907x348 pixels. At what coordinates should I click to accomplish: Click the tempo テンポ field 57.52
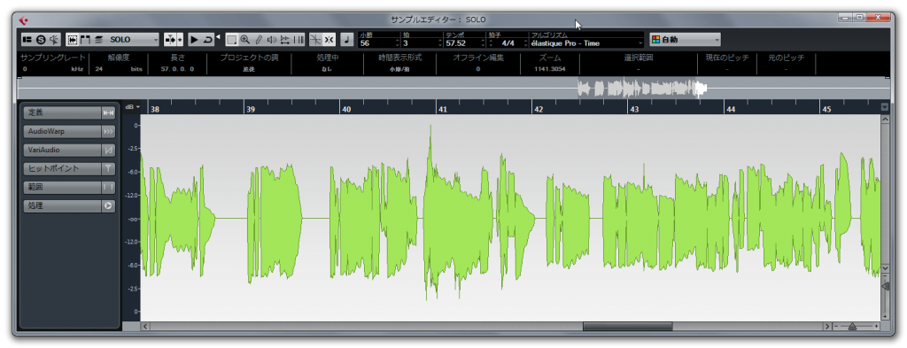pyautogui.click(x=464, y=43)
